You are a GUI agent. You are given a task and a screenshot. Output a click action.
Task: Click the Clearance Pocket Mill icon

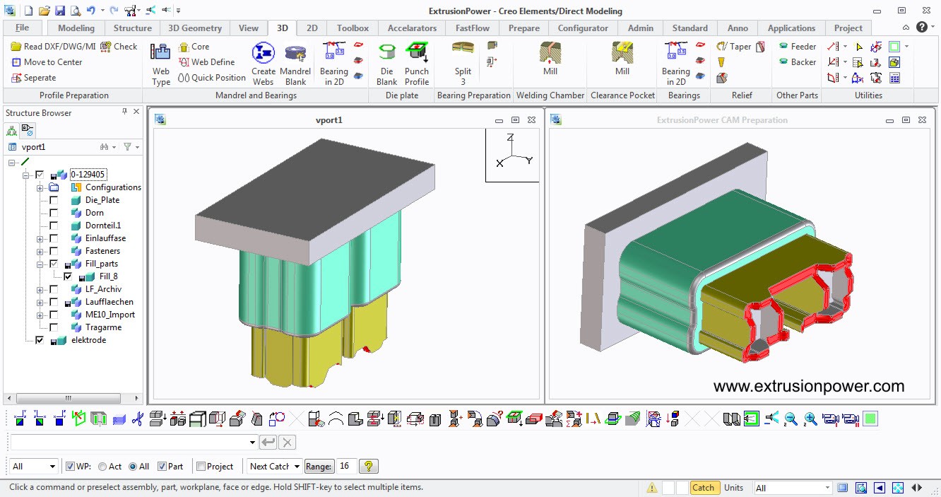pos(622,53)
